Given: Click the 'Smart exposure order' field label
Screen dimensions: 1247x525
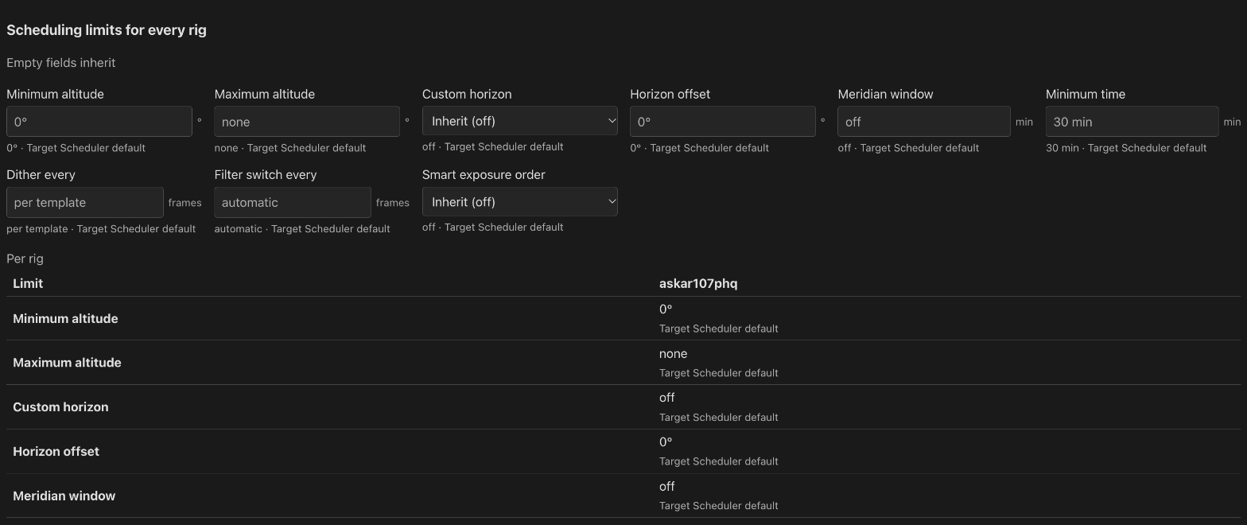Looking at the screenshot, I should click(x=484, y=174).
